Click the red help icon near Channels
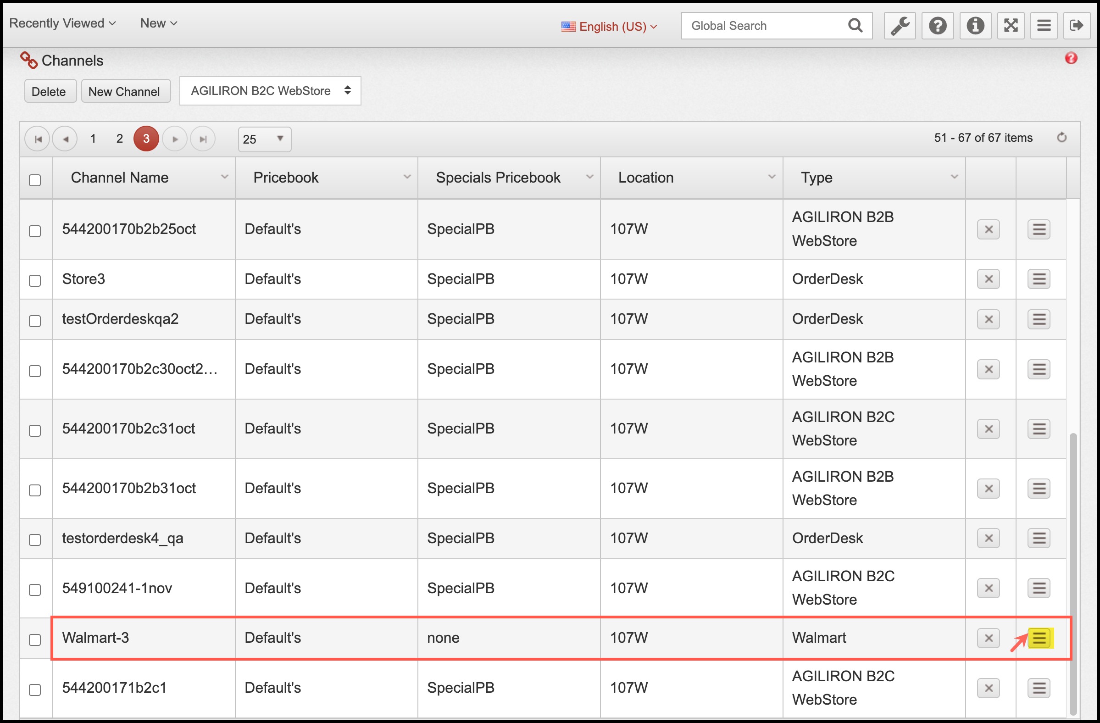This screenshot has height=723, width=1100. click(1071, 58)
